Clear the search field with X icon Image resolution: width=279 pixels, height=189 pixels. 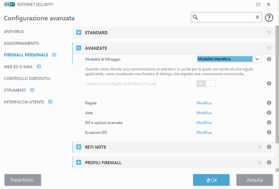(x=258, y=18)
